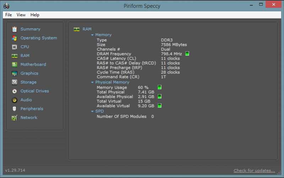Image resolution: width=284 pixels, height=178 pixels.
Task: Open the View menu
Action: pyautogui.click(x=21, y=15)
